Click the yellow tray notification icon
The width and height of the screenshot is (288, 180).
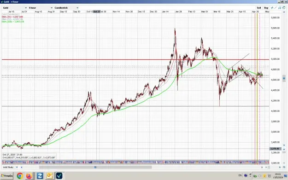point(264,176)
